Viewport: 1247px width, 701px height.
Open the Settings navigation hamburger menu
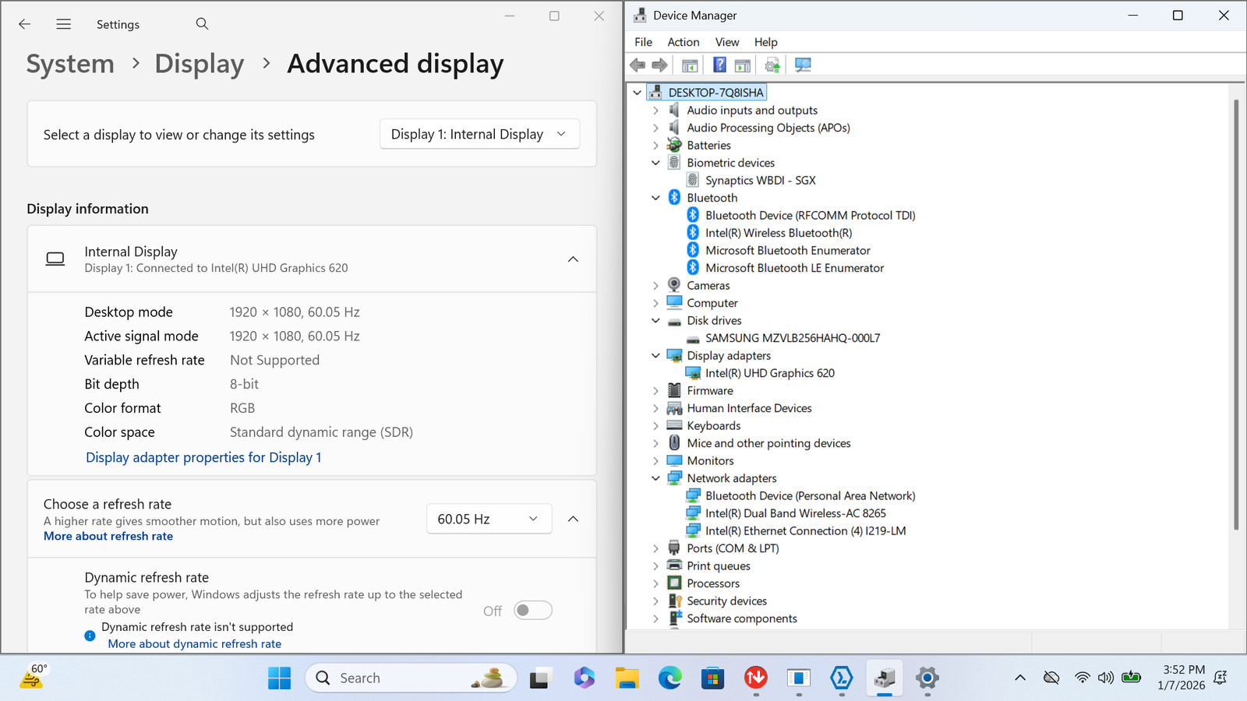64,24
